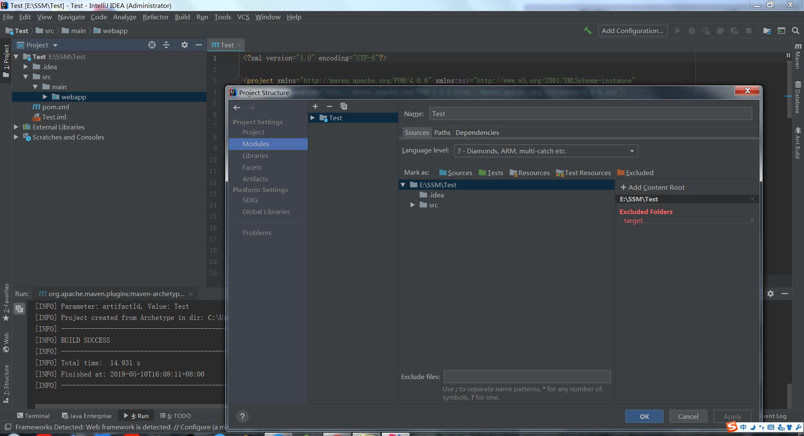Click Add Content Root
The height and width of the screenshot is (436, 804).
coord(652,187)
